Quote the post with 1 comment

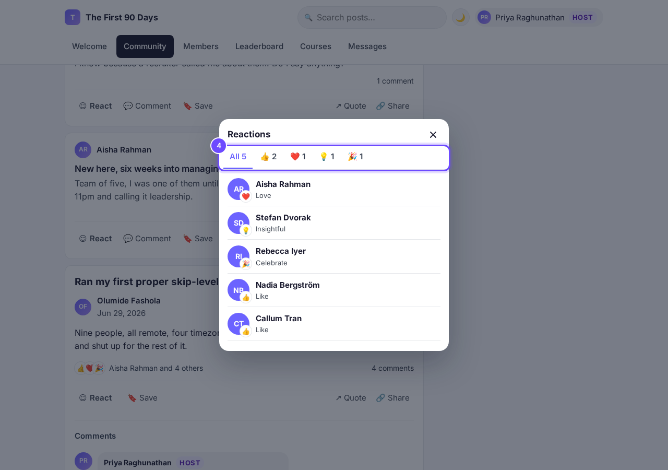351,106
